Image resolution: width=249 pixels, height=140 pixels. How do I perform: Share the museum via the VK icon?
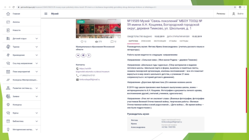pyautogui.click(x=78, y=55)
